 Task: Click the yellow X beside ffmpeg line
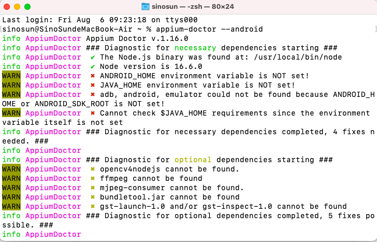[92, 178]
